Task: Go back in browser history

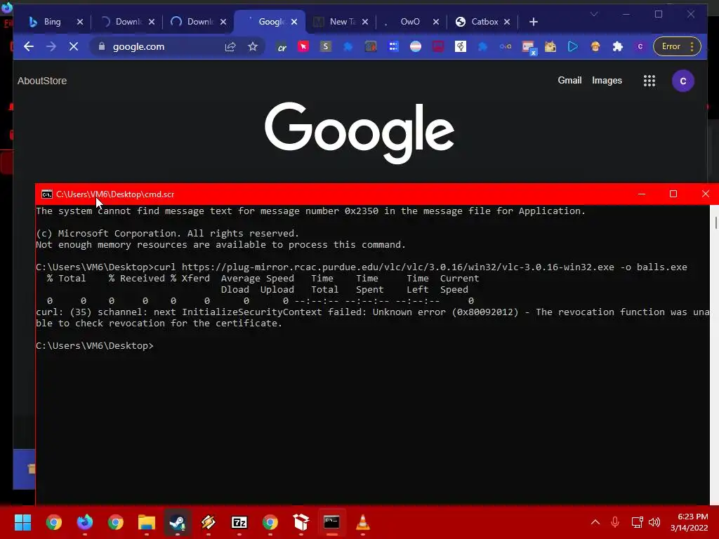Action: point(29,46)
